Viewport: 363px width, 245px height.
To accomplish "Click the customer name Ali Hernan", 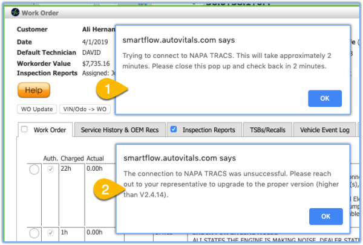I will click(99, 30).
